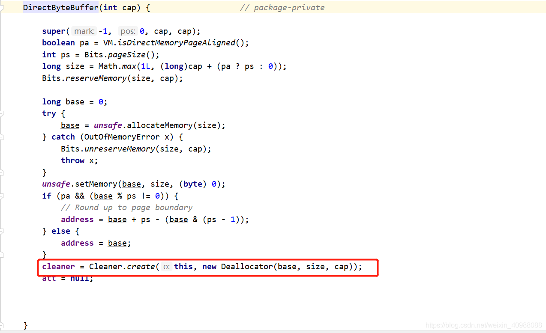Click the unreserveMemory method call
The image size is (546, 333).
pyautogui.click(x=120, y=149)
